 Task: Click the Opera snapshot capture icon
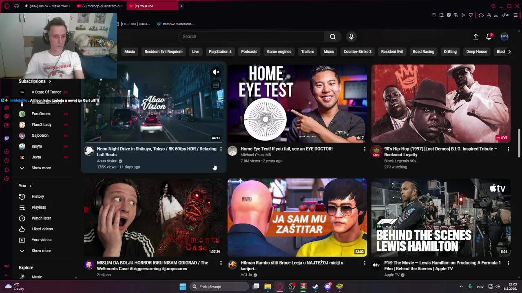pos(441,15)
